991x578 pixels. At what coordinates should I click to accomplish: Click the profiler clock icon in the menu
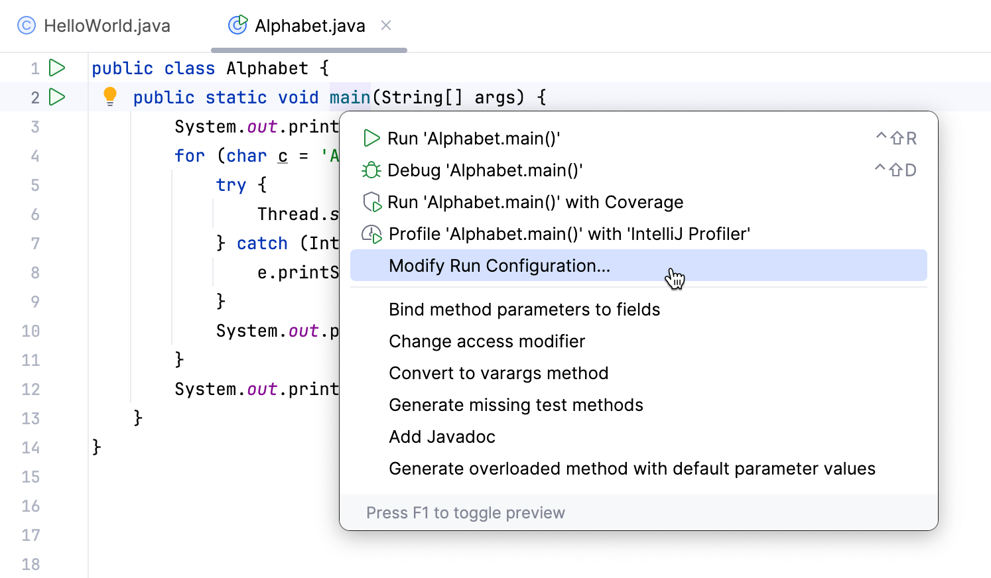click(371, 233)
